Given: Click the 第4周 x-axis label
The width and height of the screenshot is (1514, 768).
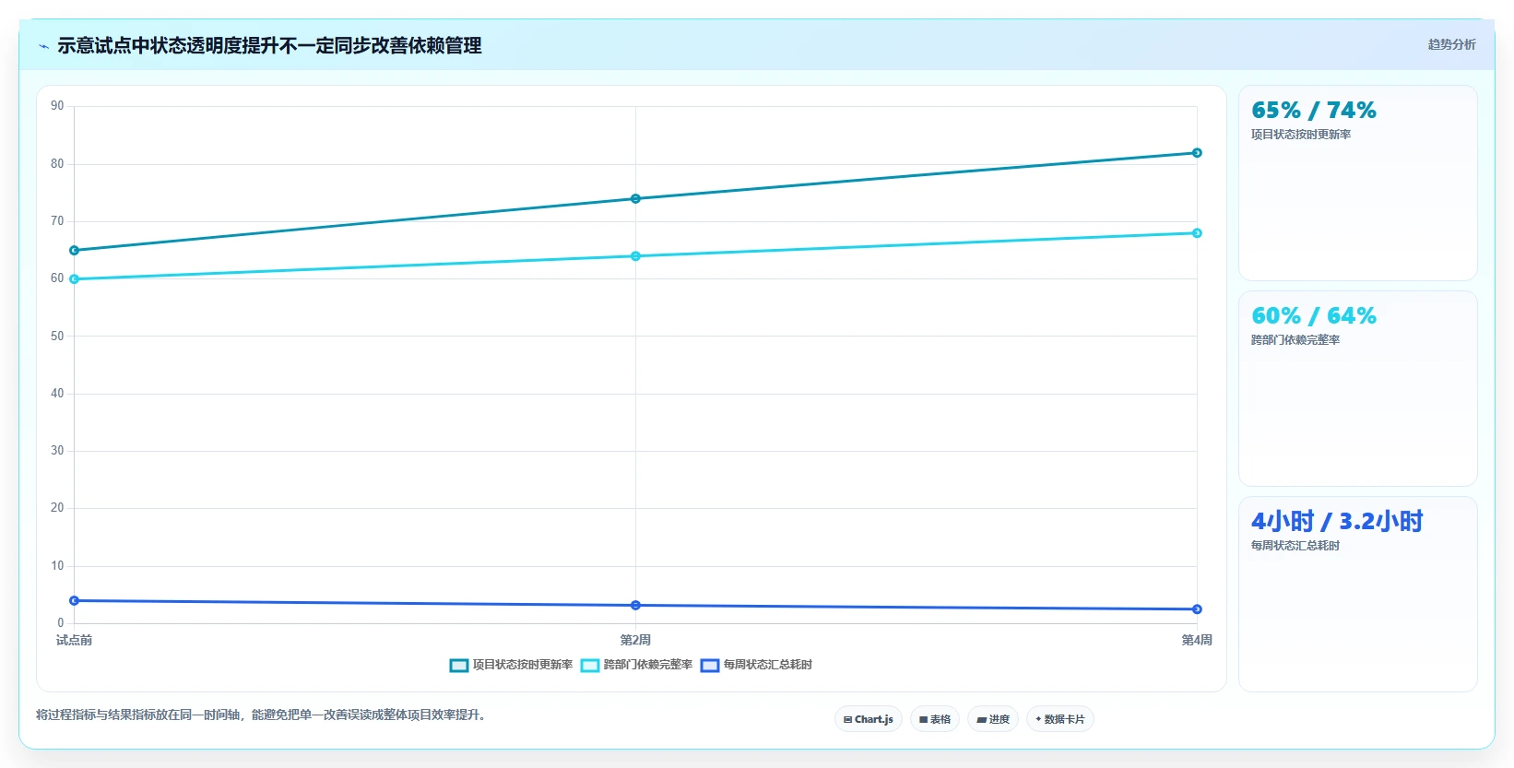Looking at the screenshot, I should (1197, 641).
